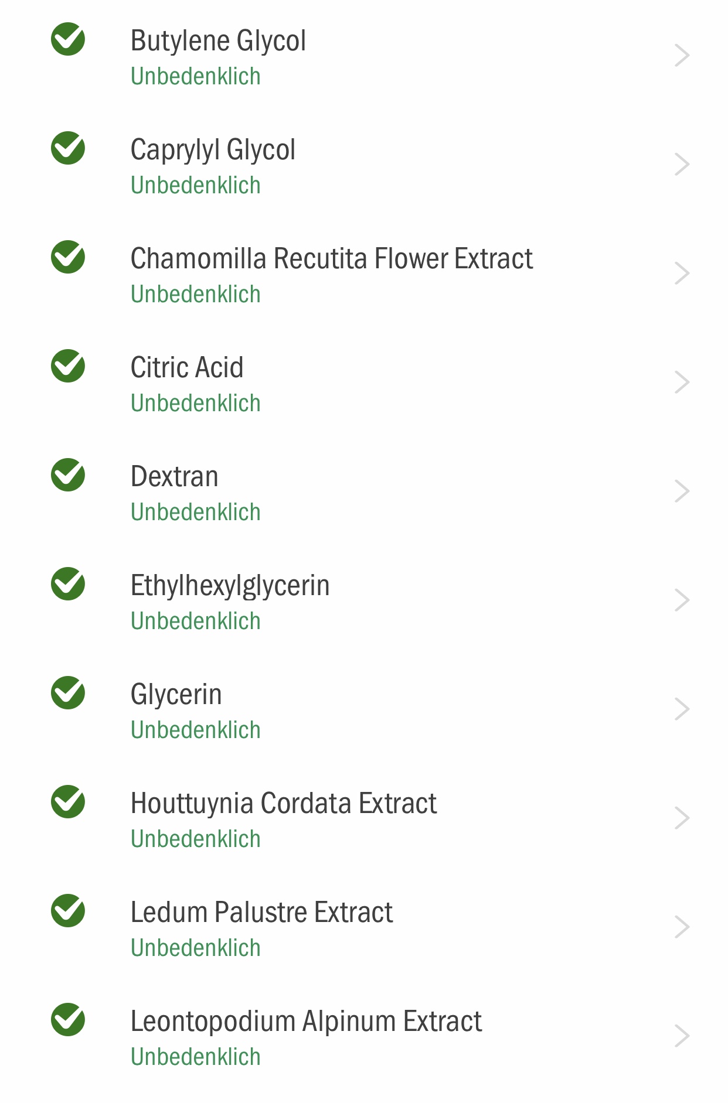Click the checkmark icon beside Dextran
This screenshot has width=728, height=1103.
[x=68, y=475]
